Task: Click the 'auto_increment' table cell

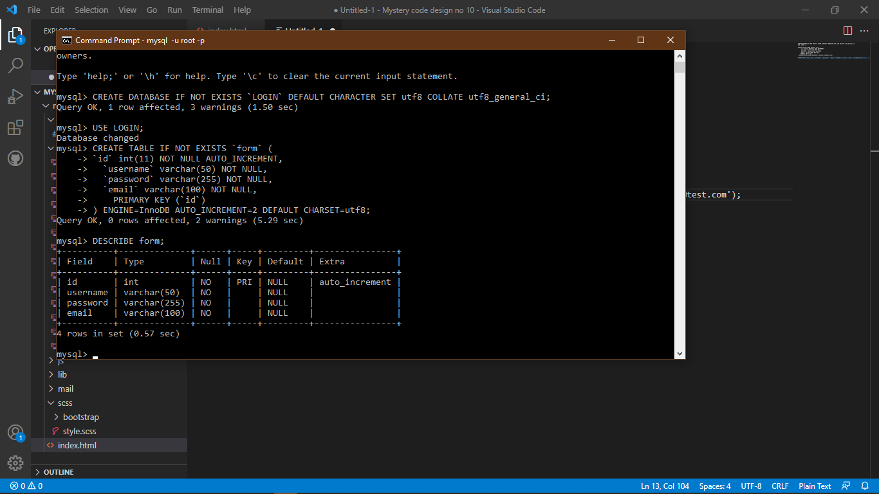Action: (x=355, y=282)
